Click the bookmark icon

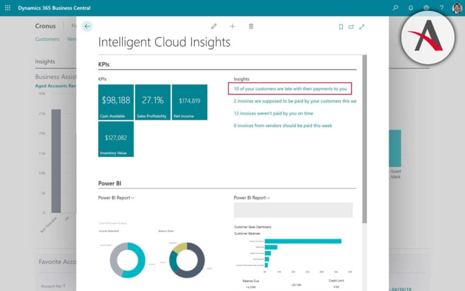(x=341, y=27)
